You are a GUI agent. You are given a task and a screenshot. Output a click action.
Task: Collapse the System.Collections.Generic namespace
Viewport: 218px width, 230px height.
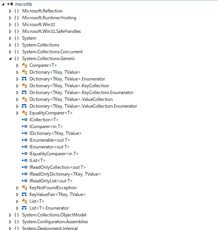tap(10, 59)
